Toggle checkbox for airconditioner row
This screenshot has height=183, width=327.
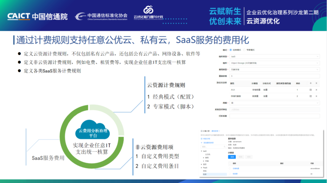(x=230, y=168)
